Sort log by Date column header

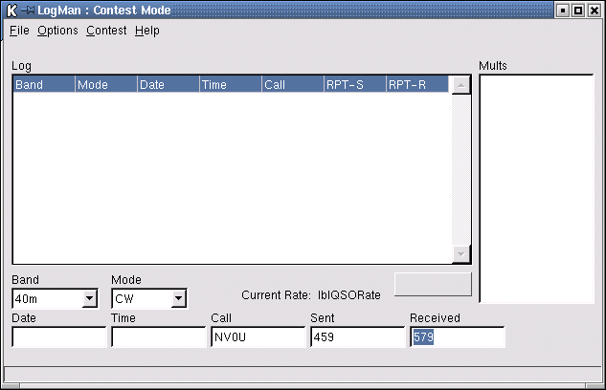tap(168, 85)
